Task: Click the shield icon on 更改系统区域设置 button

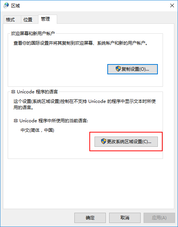Action: pyautogui.click(x=104, y=141)
